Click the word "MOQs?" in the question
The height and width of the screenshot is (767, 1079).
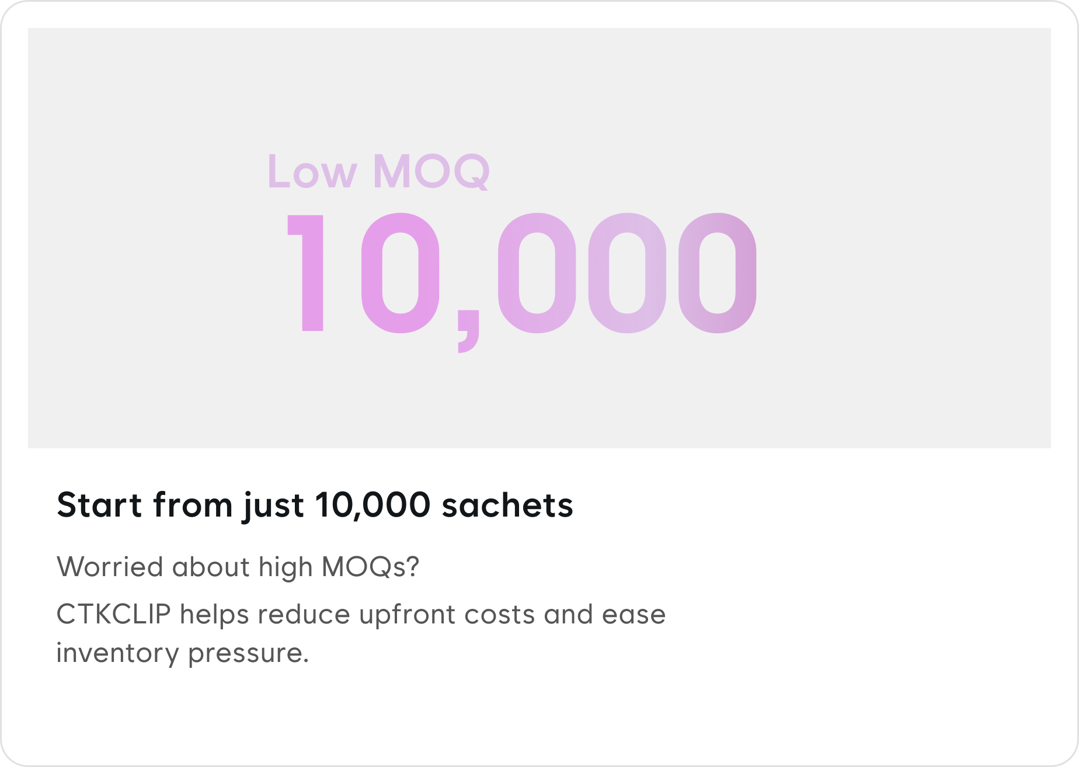click(x=370, y=567)
